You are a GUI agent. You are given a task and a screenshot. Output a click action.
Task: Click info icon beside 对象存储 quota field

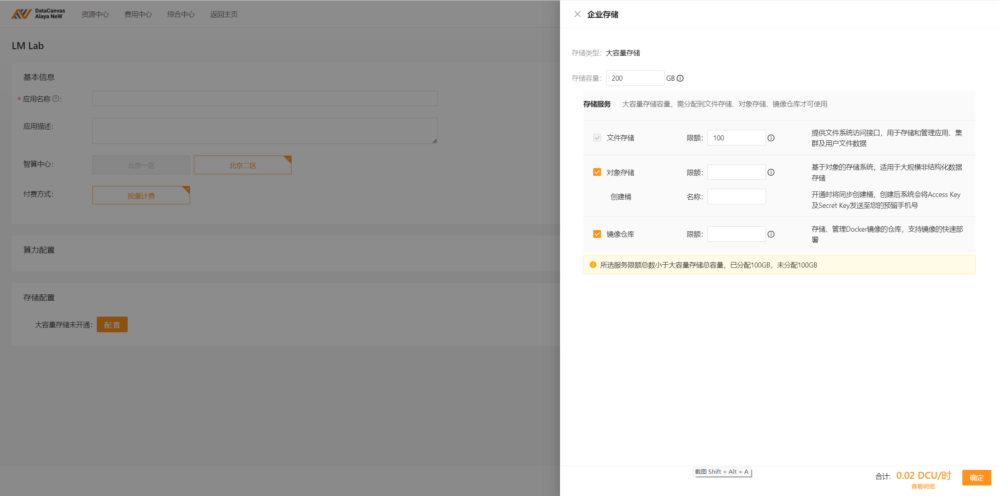click(x=771, y=172)
